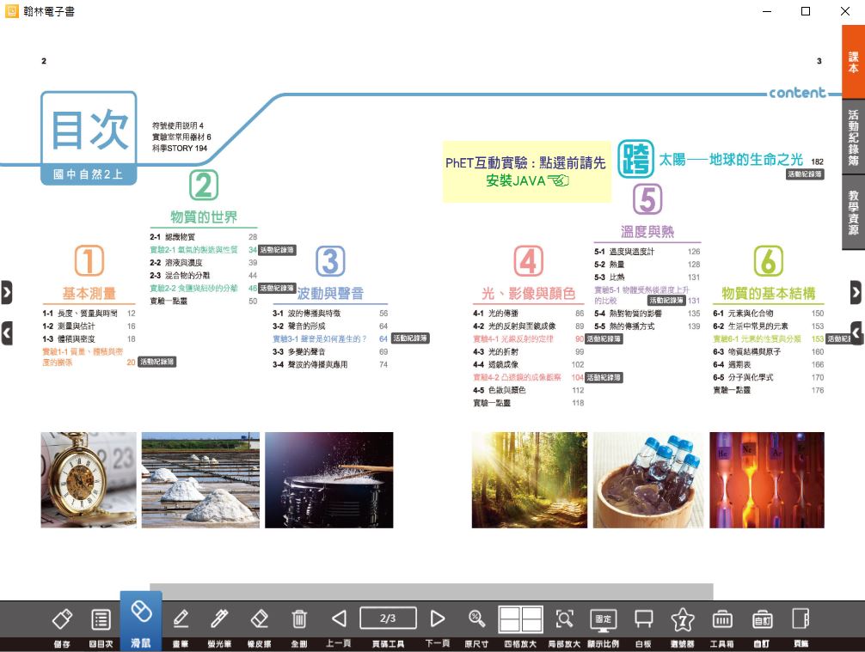The height and width of the screenshot is (652, 865).
Task: Click 科學STORY 194 entry
Action: click(x=180, y=149)
